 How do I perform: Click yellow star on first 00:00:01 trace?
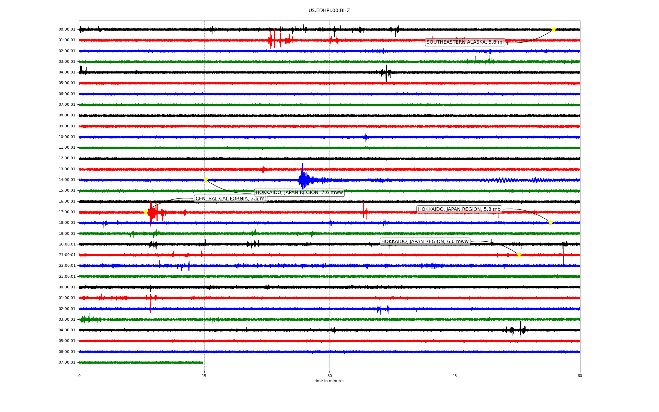pyautogui.click(x=553, y=29)
